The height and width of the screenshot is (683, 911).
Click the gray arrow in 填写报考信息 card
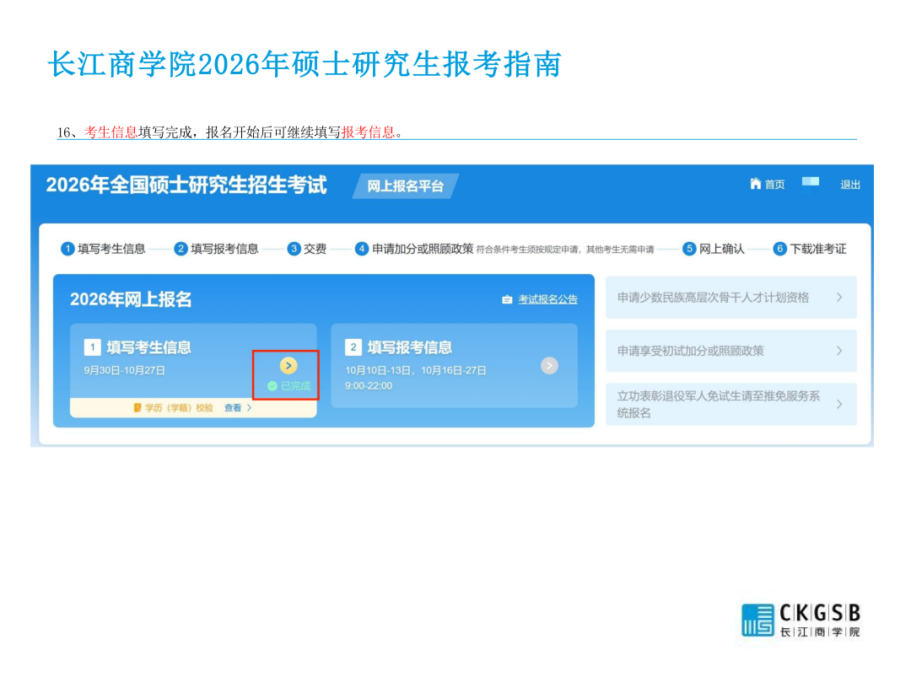coord(549,365)
